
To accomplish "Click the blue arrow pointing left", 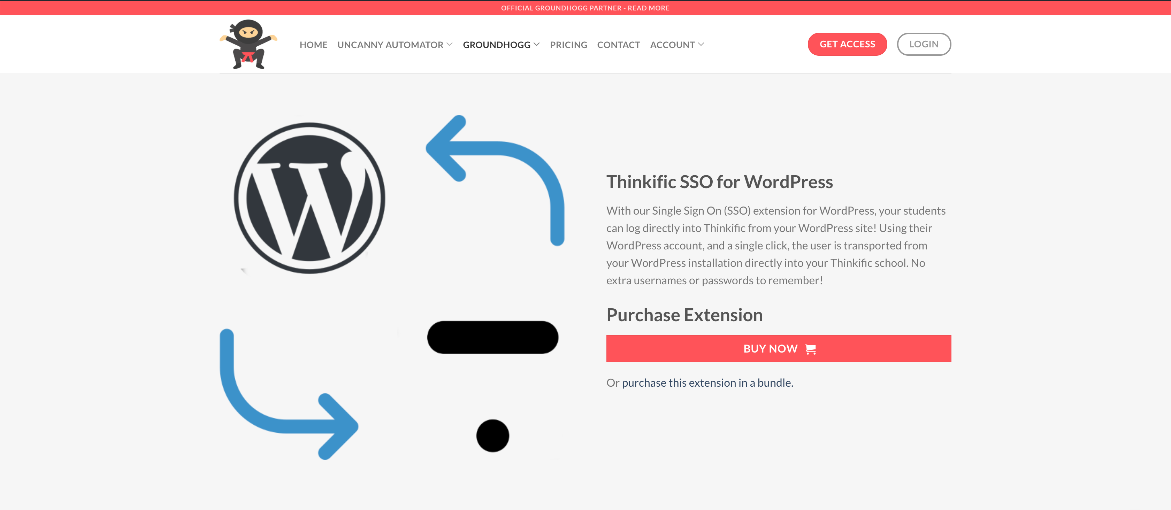I will click(x=495, y=180).
